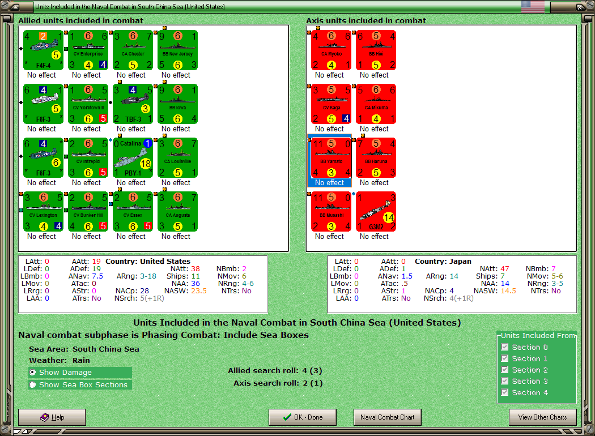
Task: Click the highlighted No effect under BB Yamato
Action: tap(329, 183)
